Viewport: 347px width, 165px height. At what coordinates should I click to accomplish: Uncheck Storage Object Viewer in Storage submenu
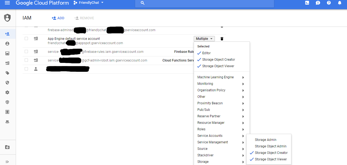269,159
